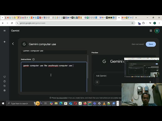The width and height of the screenshot is (162, 121).
Task: Add attachment with plus in preview
Action: tap(97, 82)
